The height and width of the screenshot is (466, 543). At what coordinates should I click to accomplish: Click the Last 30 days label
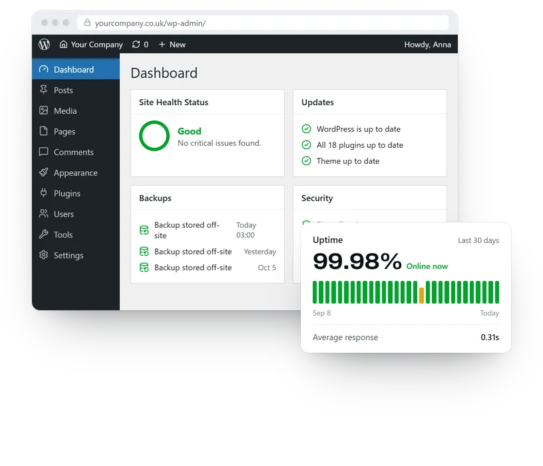click(478, 240)
